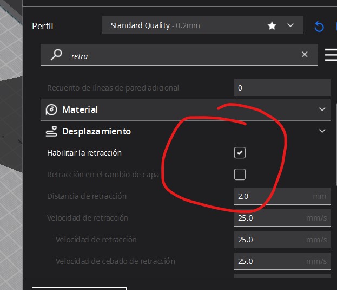Expand the Material section header

186,109
